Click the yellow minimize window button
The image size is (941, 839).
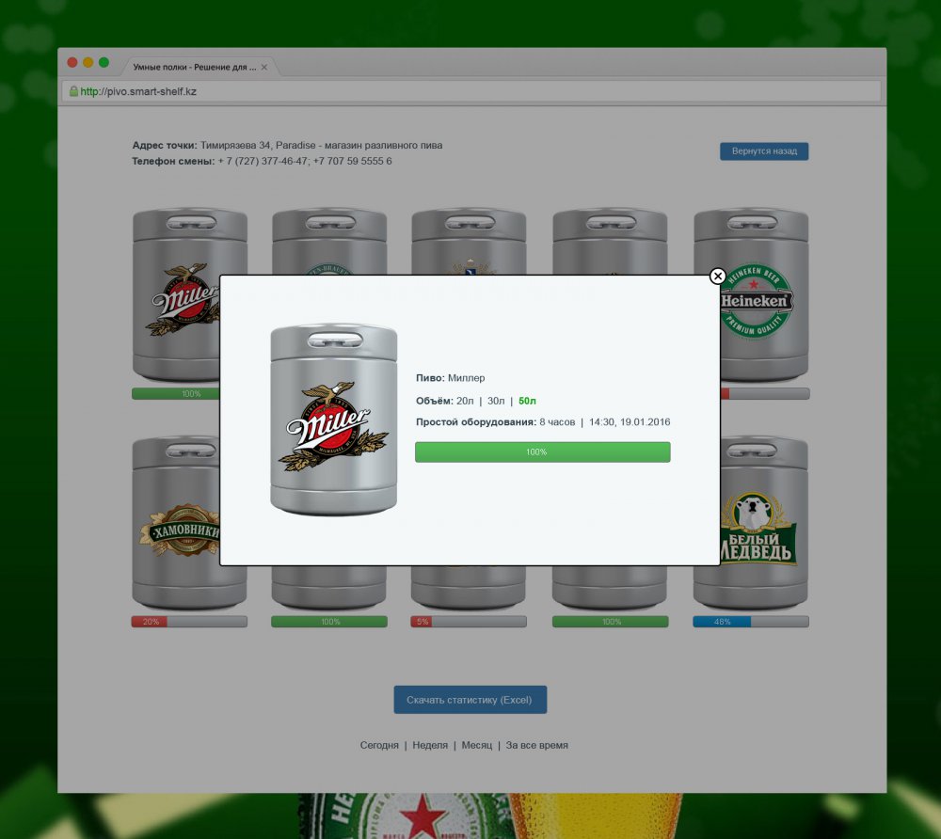(88, 62)
